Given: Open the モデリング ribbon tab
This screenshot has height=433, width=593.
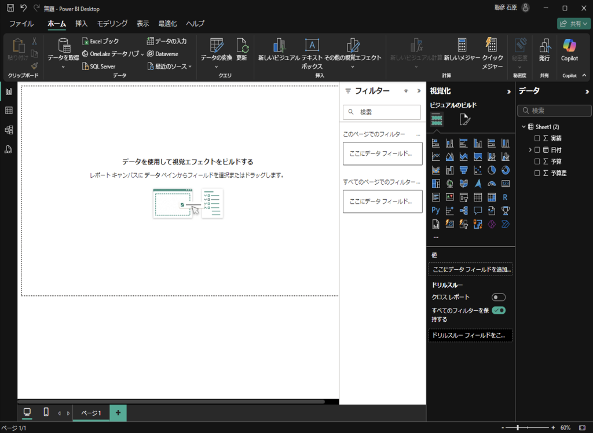Looking at the screenshot, I should (x=112, y=24).
